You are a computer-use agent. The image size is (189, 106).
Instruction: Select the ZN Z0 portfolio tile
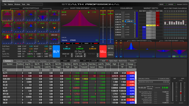tap(43, 27)
